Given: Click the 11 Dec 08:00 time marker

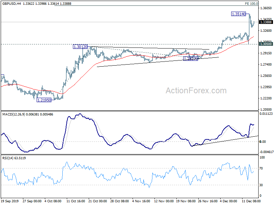Looking at the screenshot, I should point(251,201).
